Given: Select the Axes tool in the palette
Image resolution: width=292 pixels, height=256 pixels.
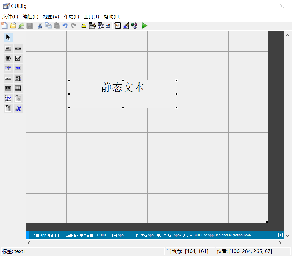Looking at the screenshot, I should pos(8,98).
